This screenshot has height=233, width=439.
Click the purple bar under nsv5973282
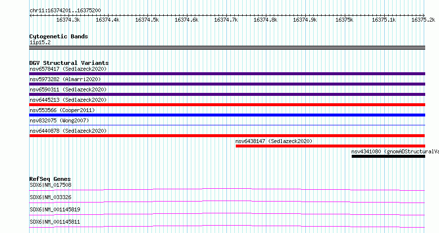(227, 84)
